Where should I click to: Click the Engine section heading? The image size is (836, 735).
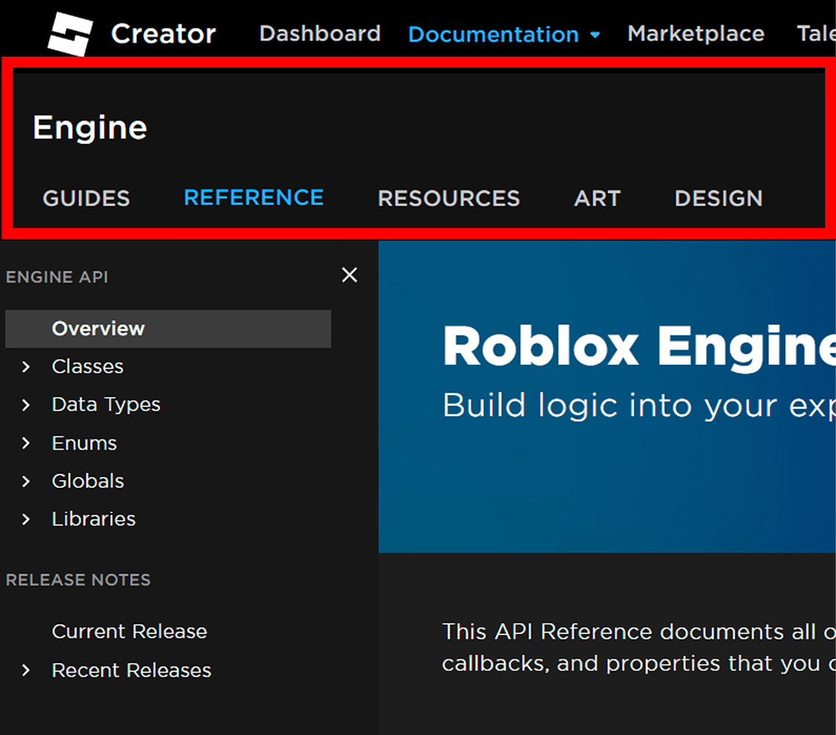(x=90, y=126)
